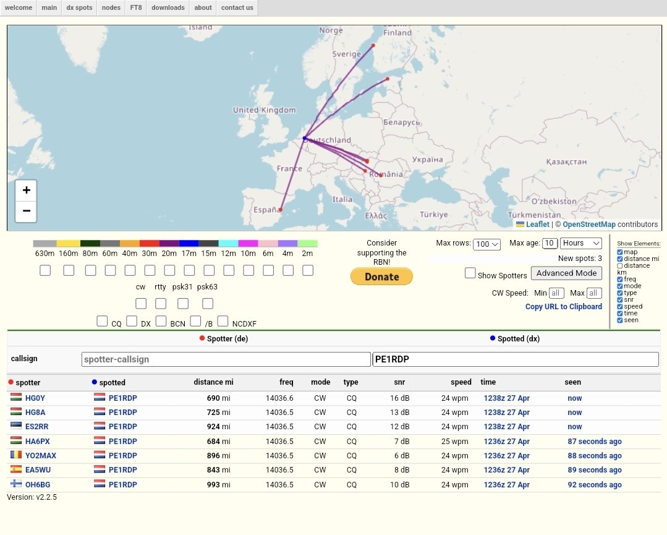Click the Netherlands flag in the HG0Y row
This screenshot has height=535, width=667.
[x=100, y=398]
